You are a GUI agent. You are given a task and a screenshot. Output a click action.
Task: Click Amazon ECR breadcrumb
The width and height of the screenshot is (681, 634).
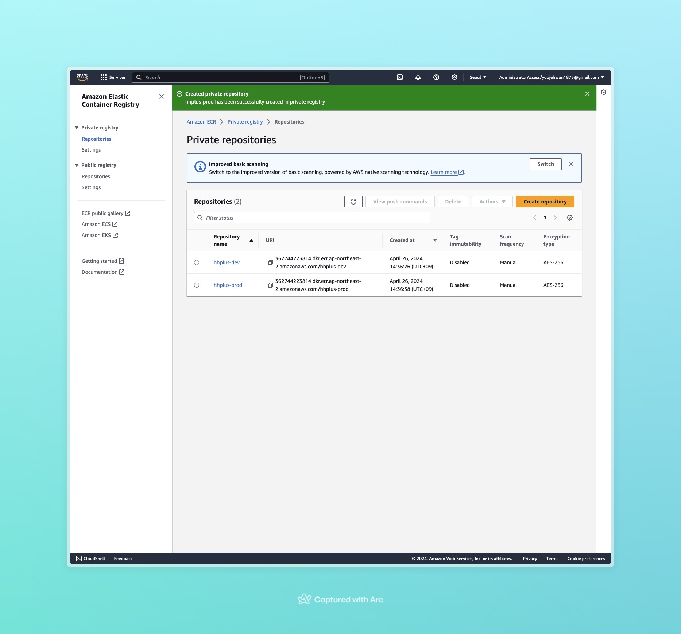[x=201, y=122]
